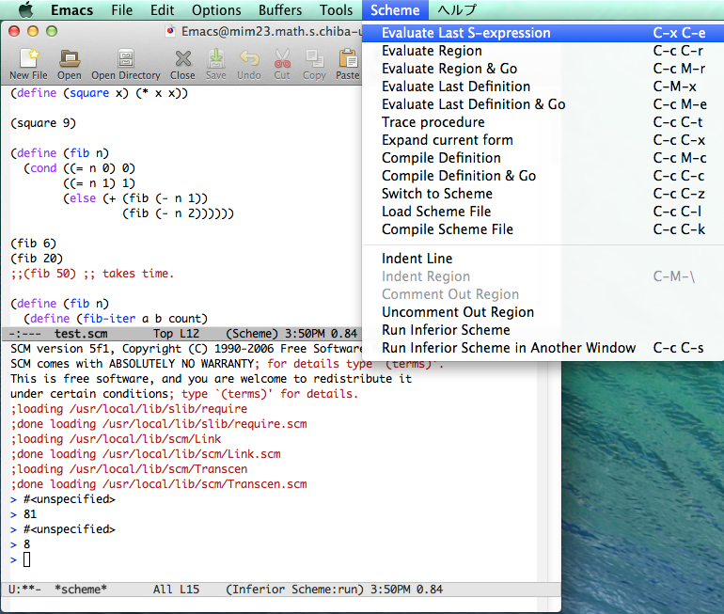
Task: Click the echo area at window bottom
Action: [x=281, y=604]
